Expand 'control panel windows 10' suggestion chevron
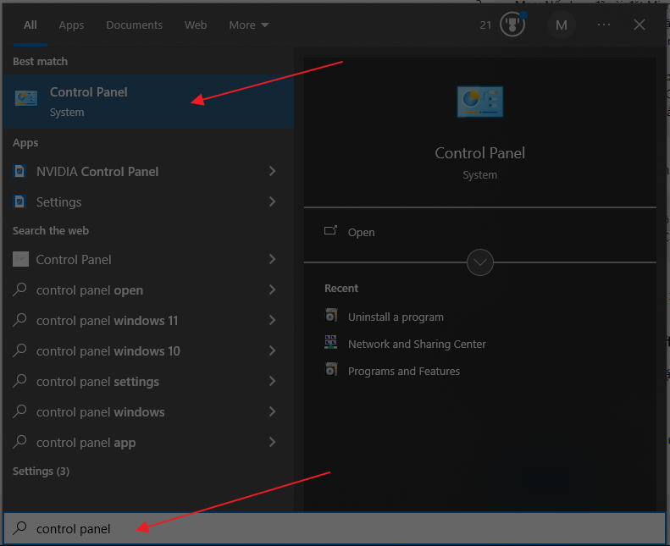 tap(272, 351)
